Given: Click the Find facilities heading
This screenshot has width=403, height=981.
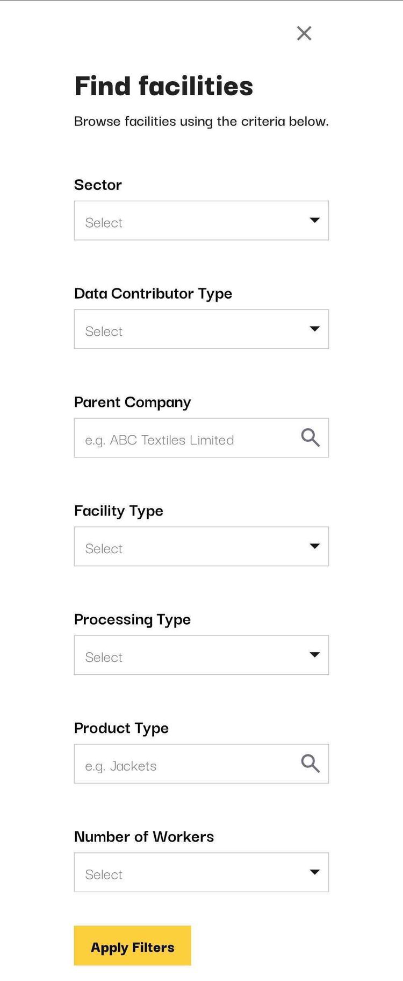Looking at the screenshot, I should tap(163, 86).
